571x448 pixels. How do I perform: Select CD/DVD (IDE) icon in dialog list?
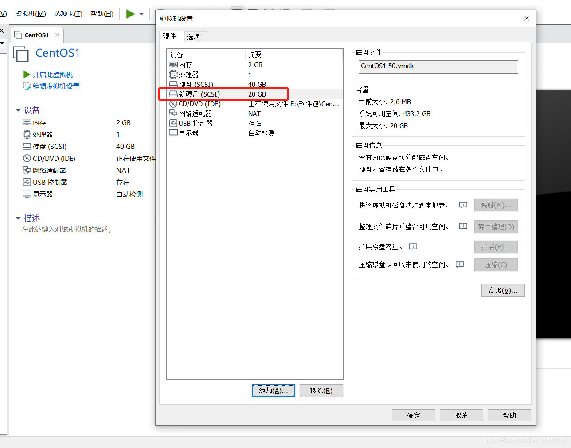pos(173,104)
